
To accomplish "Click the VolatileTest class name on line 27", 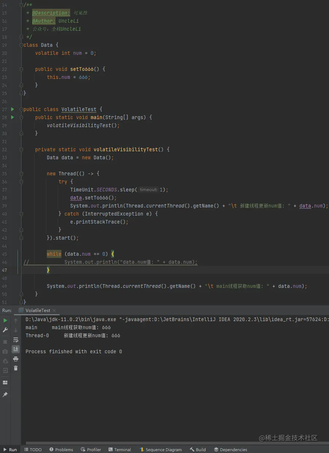I will point(79,109).
